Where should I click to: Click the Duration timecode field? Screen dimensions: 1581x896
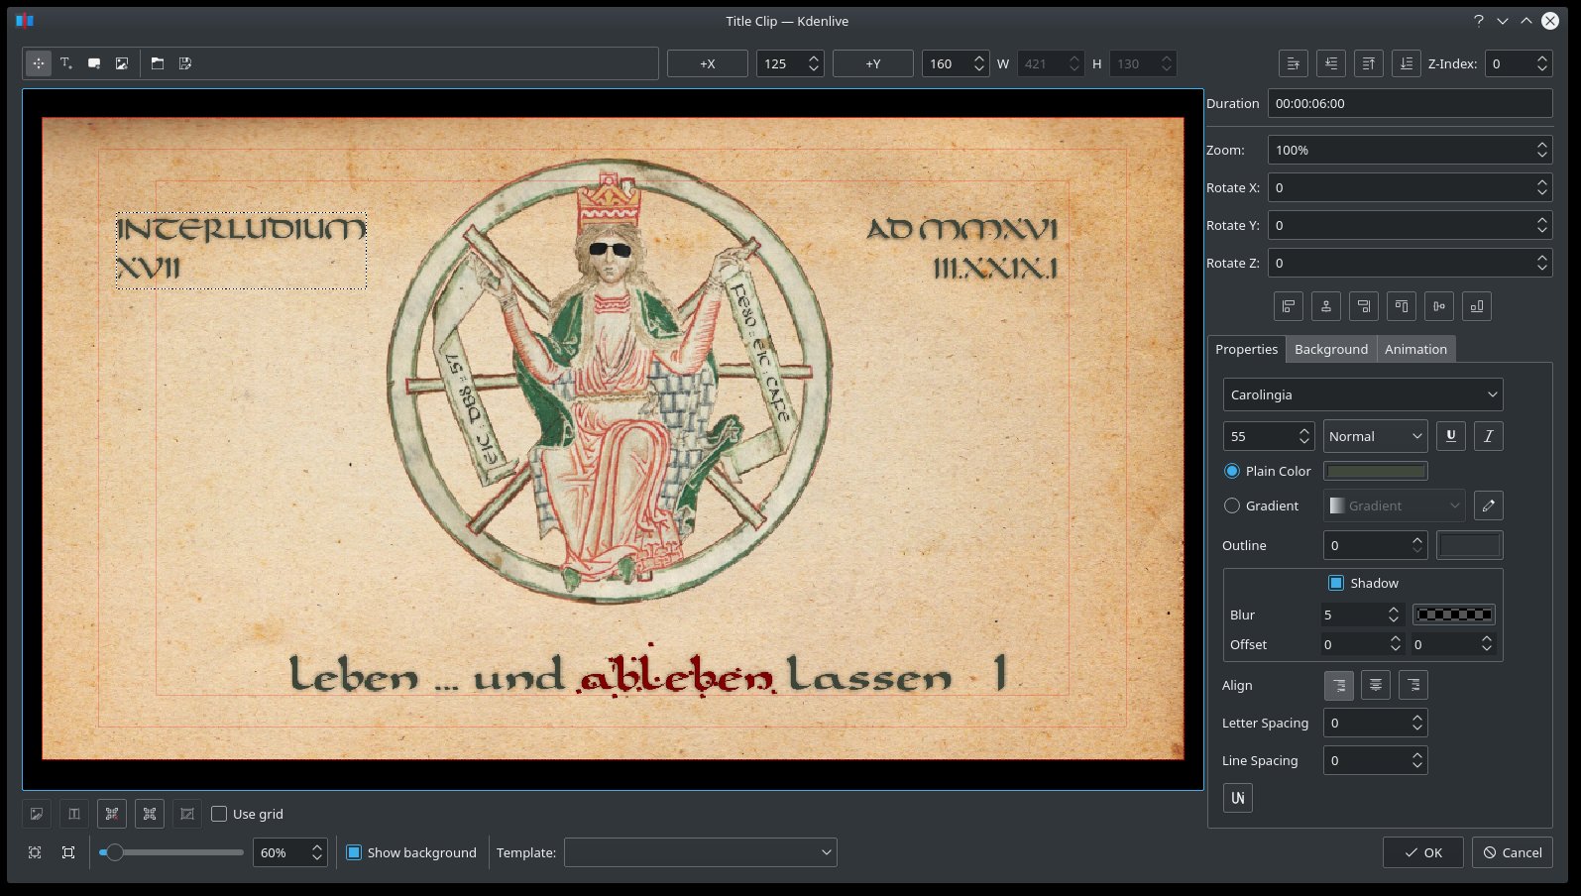(1410, 103)
